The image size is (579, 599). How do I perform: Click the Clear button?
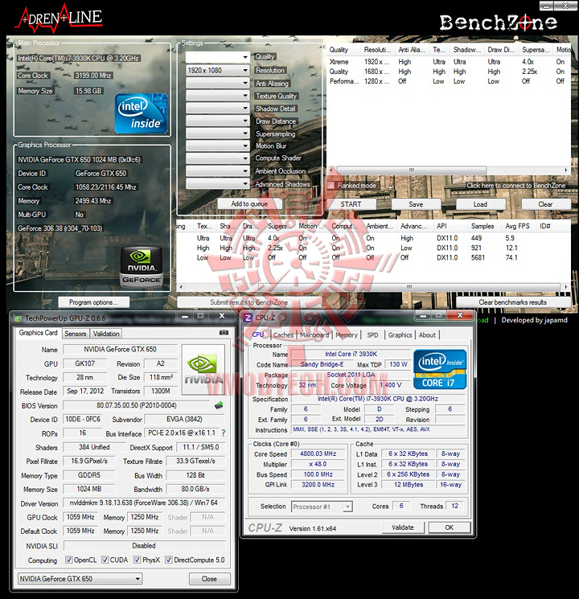coord(545,204)
